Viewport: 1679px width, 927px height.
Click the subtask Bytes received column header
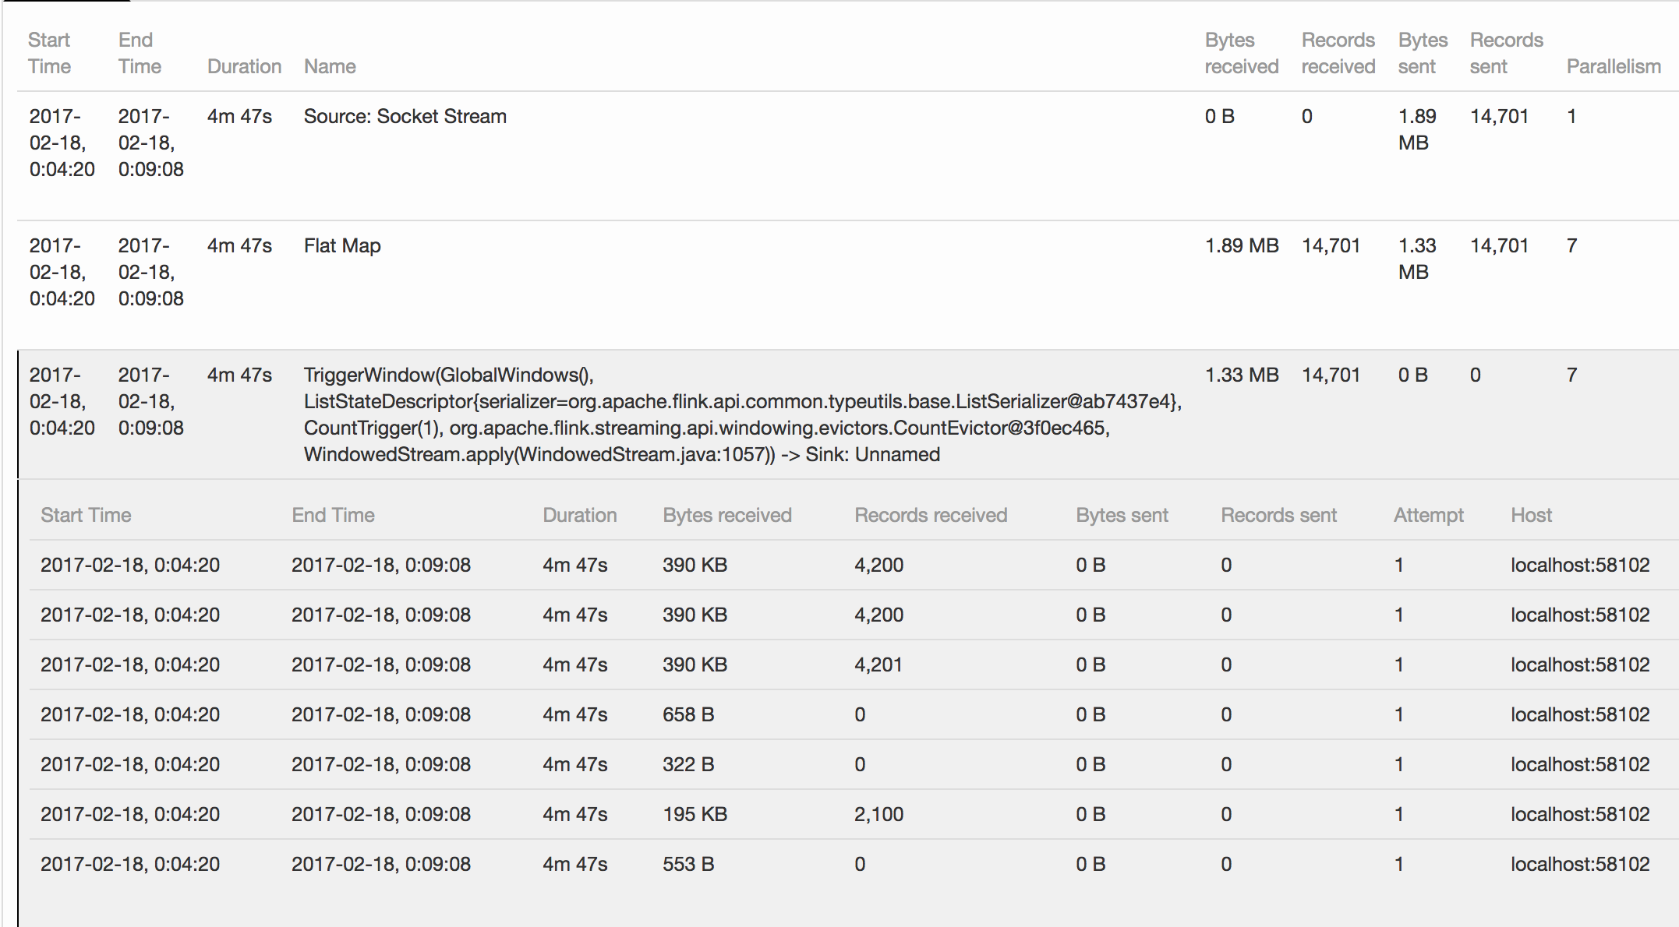pyautogui.click(x=726, y=515)
